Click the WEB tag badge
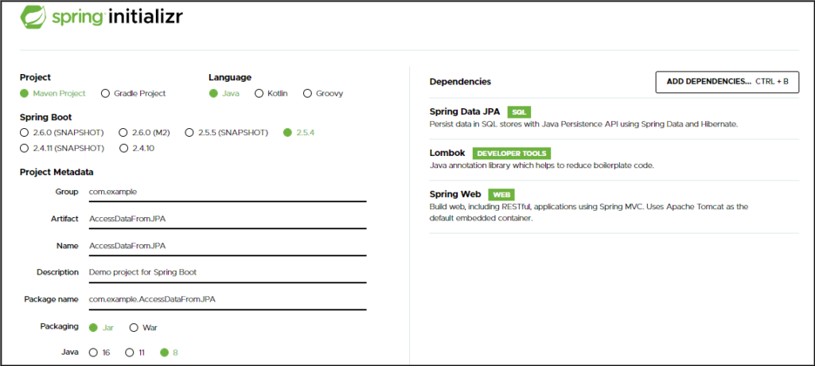This screenshot has height=366, width=815. 501,195
